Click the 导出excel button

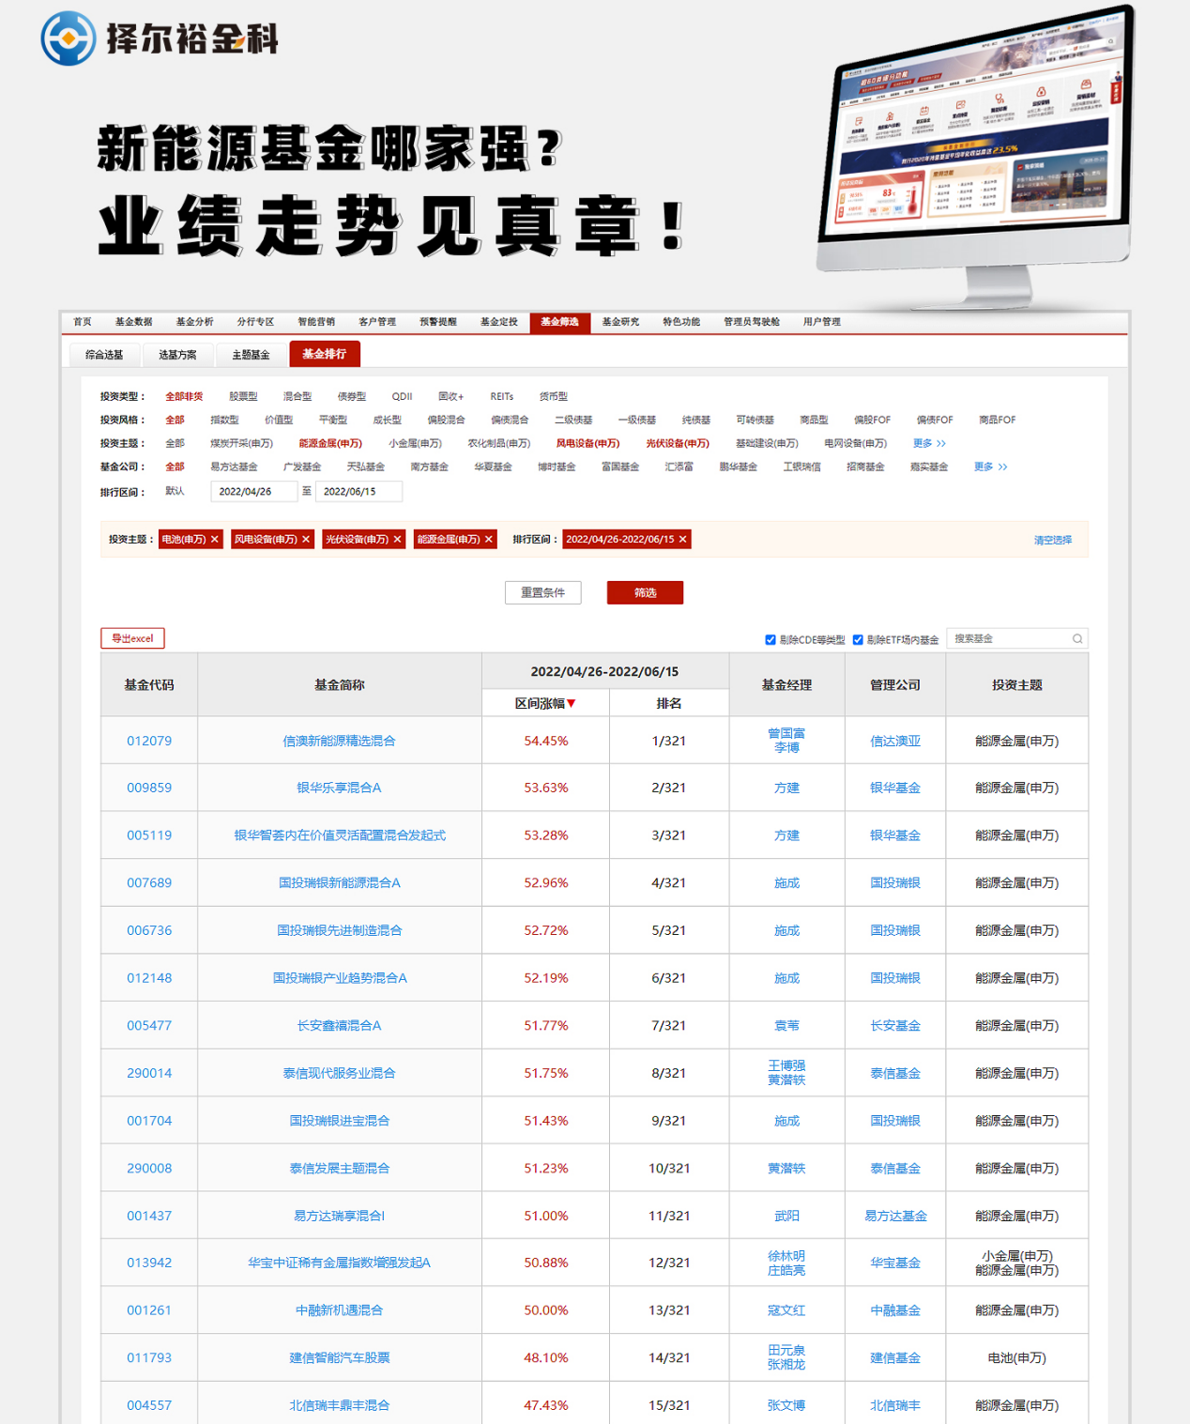[132, 638]
